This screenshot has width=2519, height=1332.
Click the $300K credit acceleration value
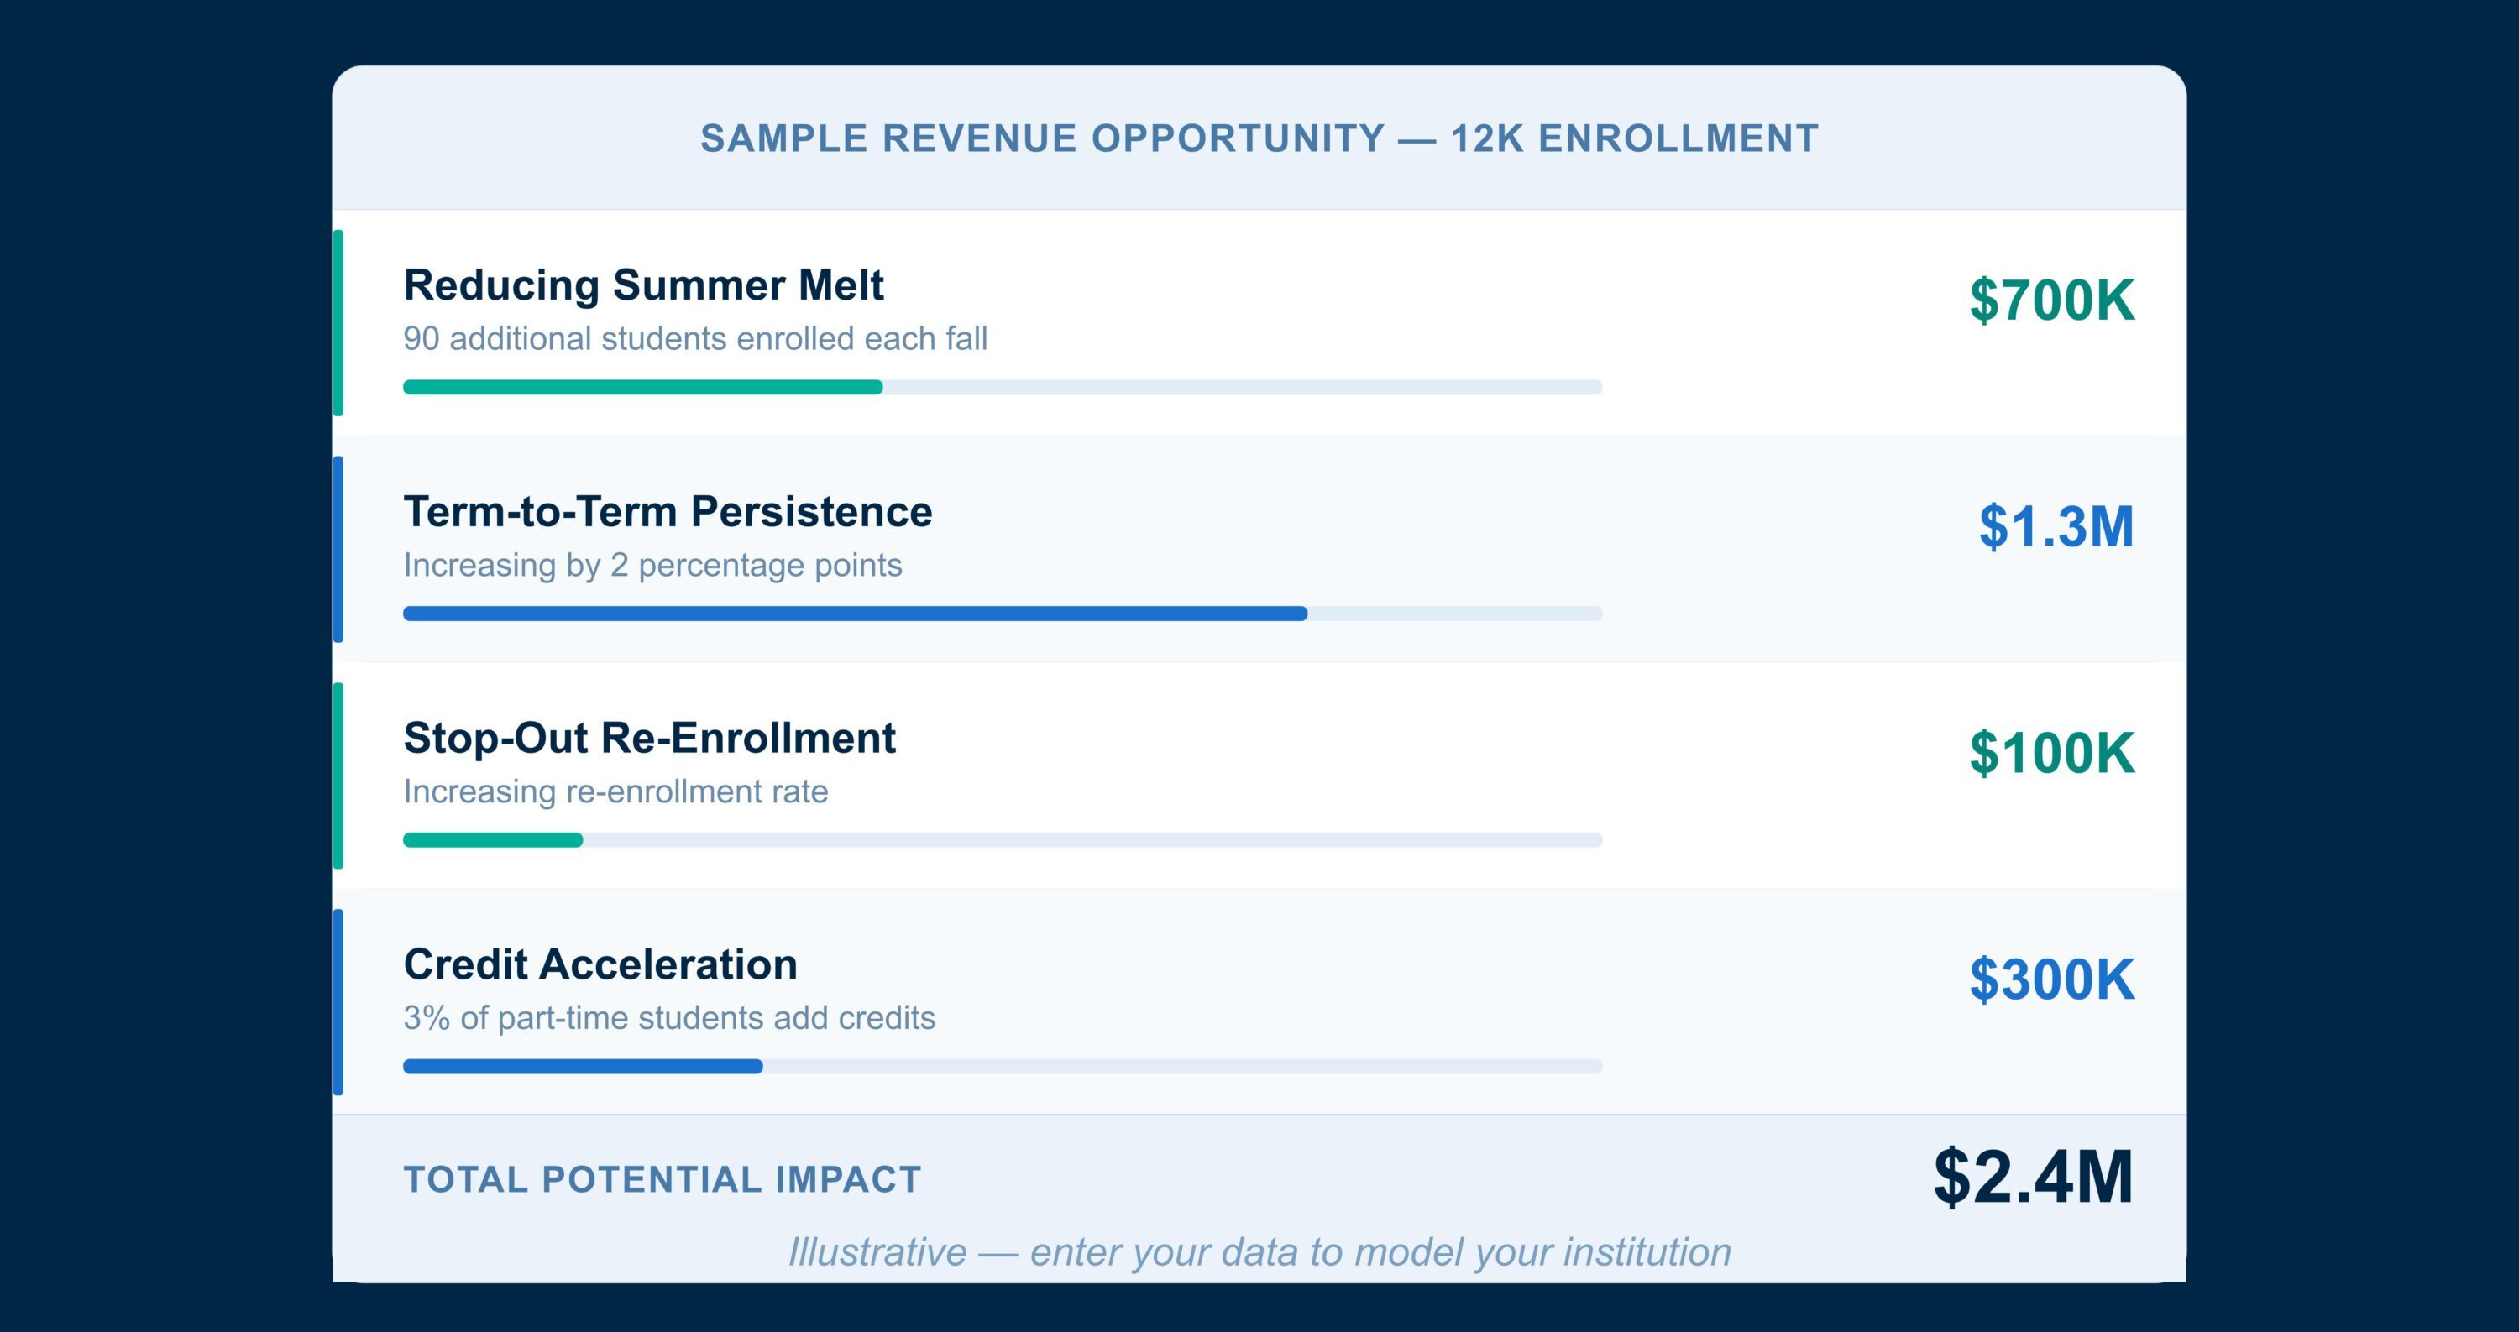coord(2051,979)
